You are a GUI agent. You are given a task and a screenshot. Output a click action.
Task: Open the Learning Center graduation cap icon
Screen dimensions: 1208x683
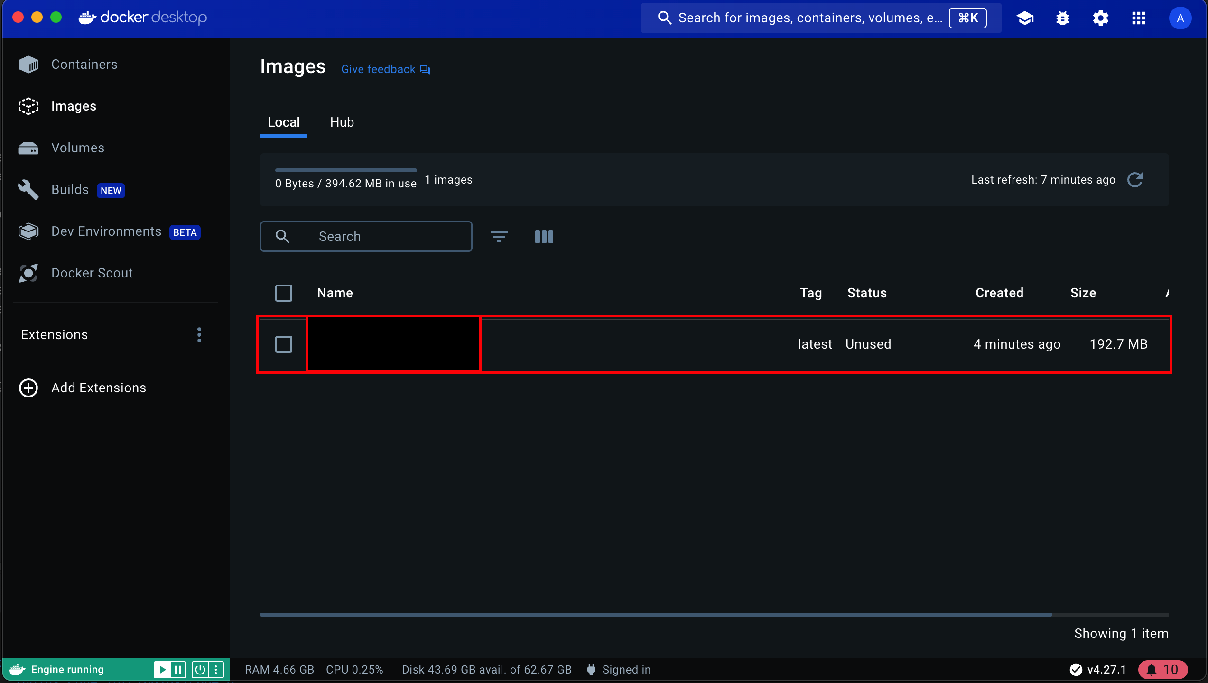[1025, 18]
